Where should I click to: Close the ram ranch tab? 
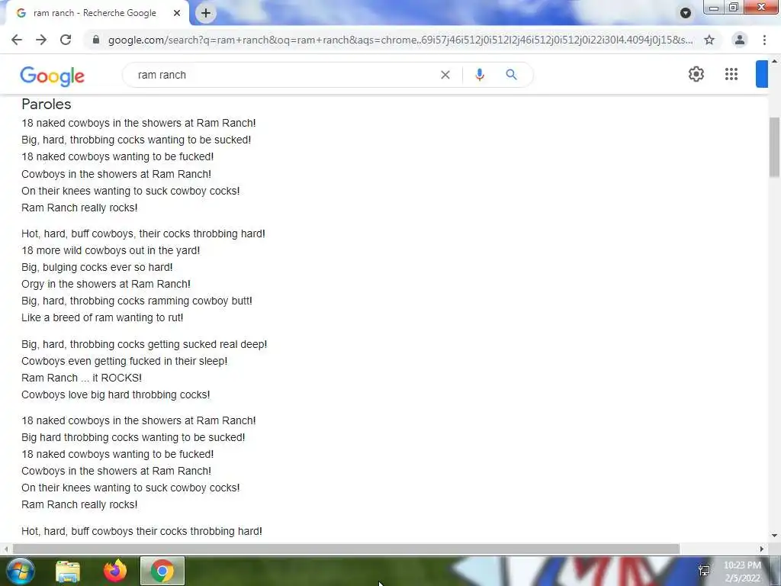pos(177,13)
